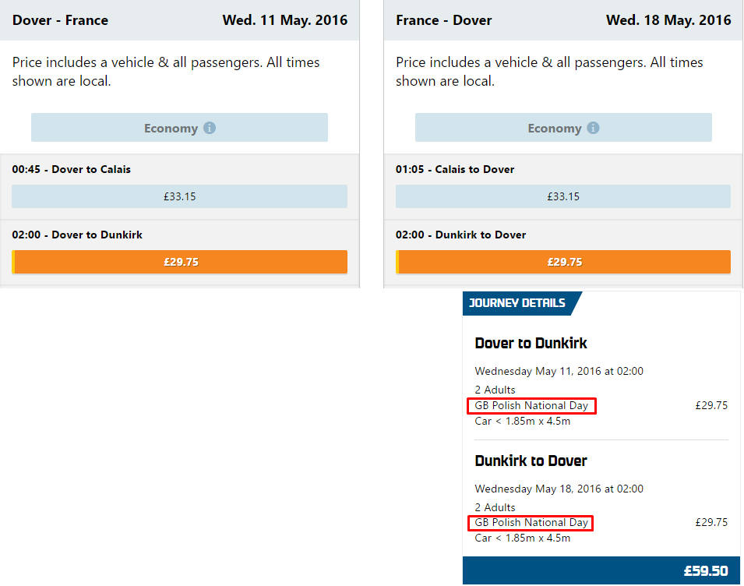Choose the £33.15 Dover to Calais fare

click(x=179, y=196)
